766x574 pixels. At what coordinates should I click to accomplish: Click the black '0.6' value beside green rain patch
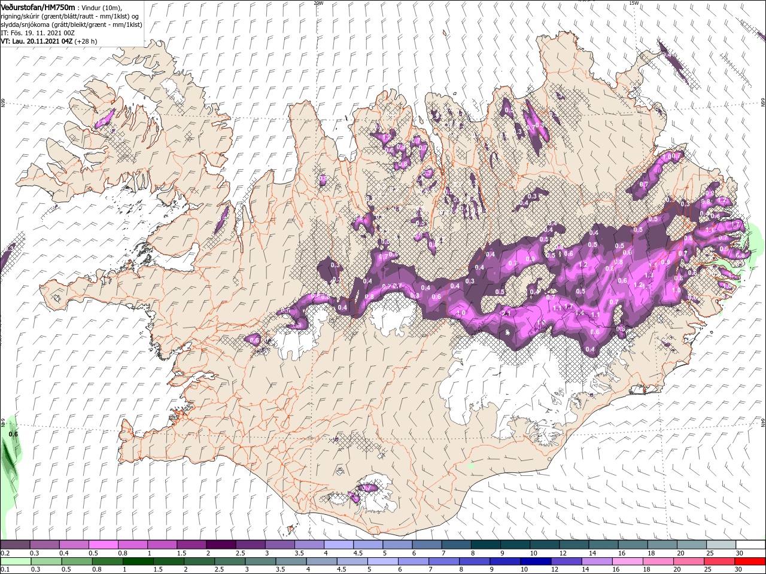tap(13, 434)
